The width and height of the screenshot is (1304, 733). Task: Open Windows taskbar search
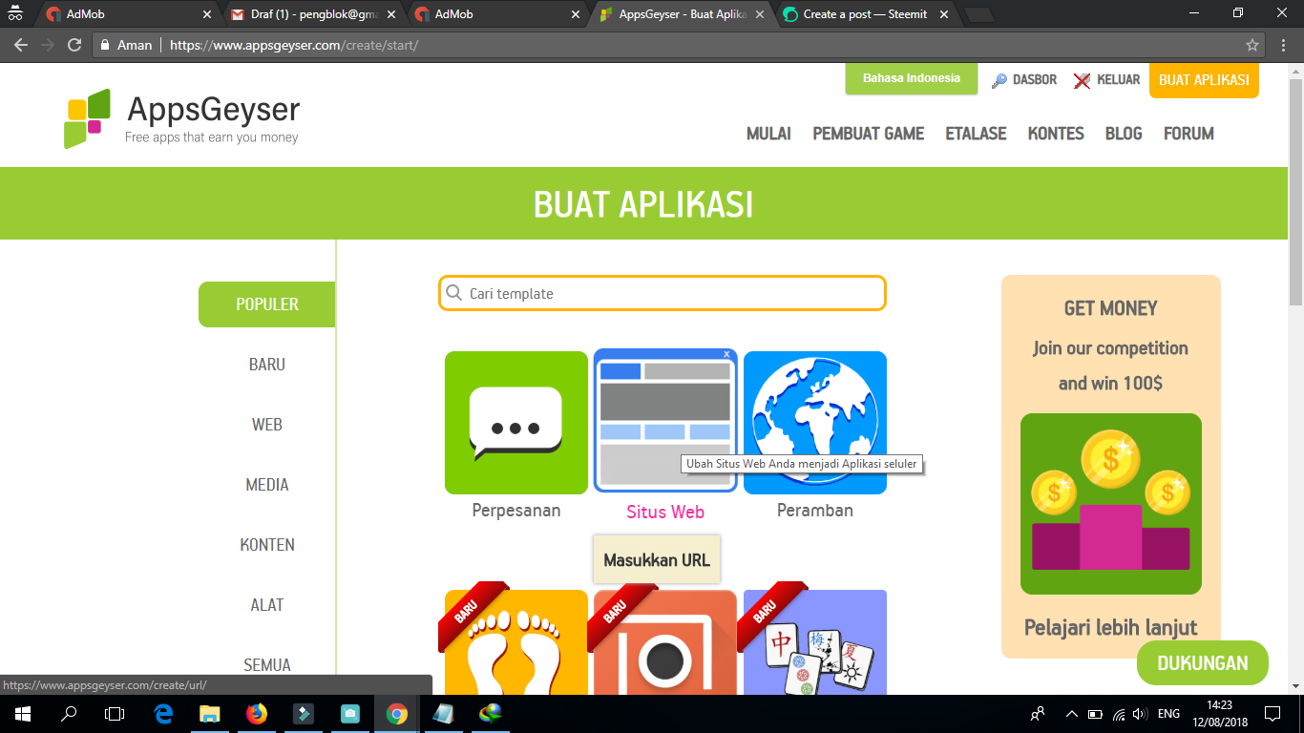coord(69,713)
